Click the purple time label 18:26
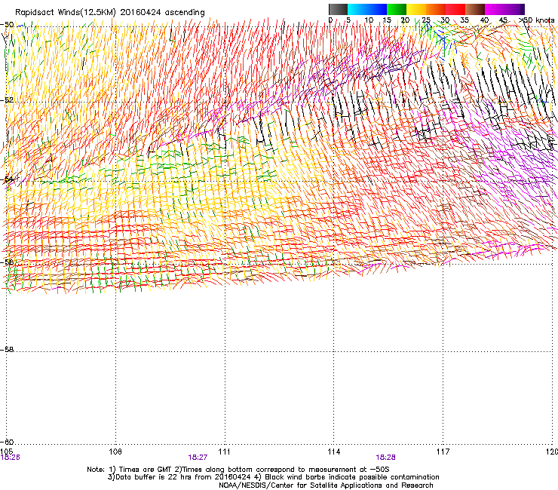Viewport: 558px width, 490px height. pyautogui.click(x=10, y=458)
